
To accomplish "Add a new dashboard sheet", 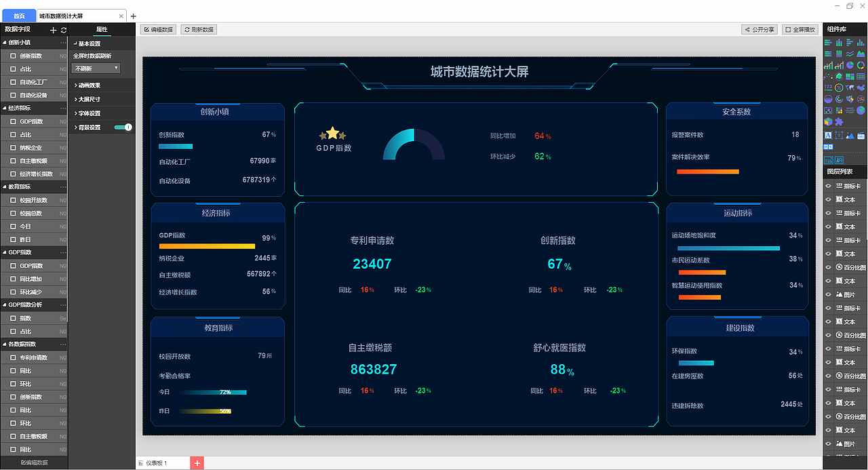I will point(197,463).
